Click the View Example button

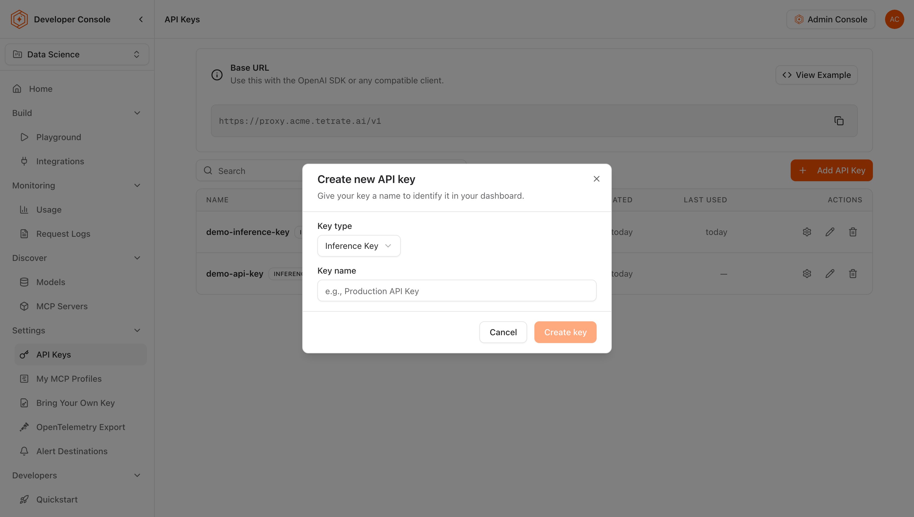pos(816,75)
